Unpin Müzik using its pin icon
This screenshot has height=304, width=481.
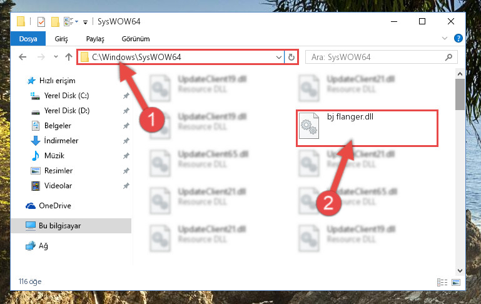click(126, 156)
